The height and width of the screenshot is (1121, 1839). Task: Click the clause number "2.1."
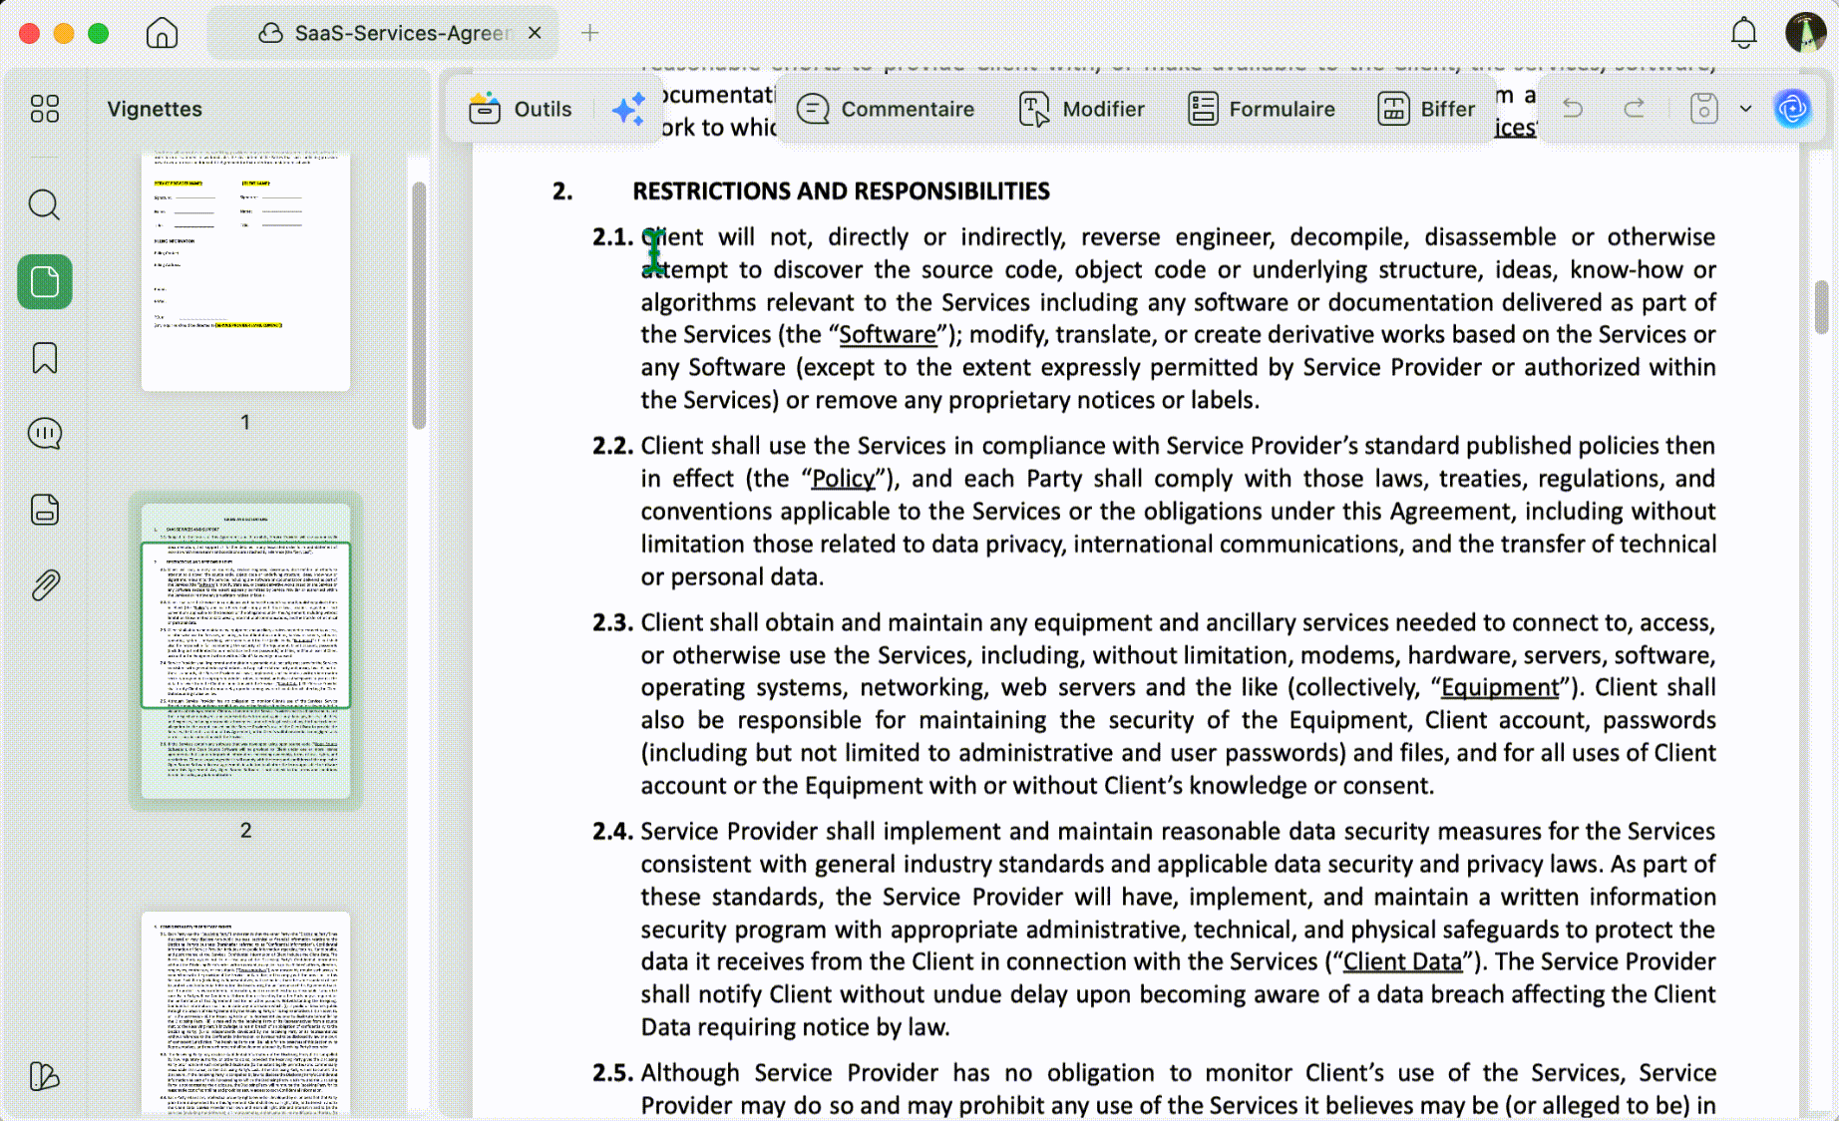click(x=612, y=237)
